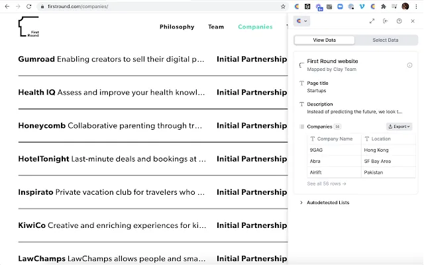This screenshot has height=265, width=424.
Task: Select the Pakistan cell
Action: (388, 172)
